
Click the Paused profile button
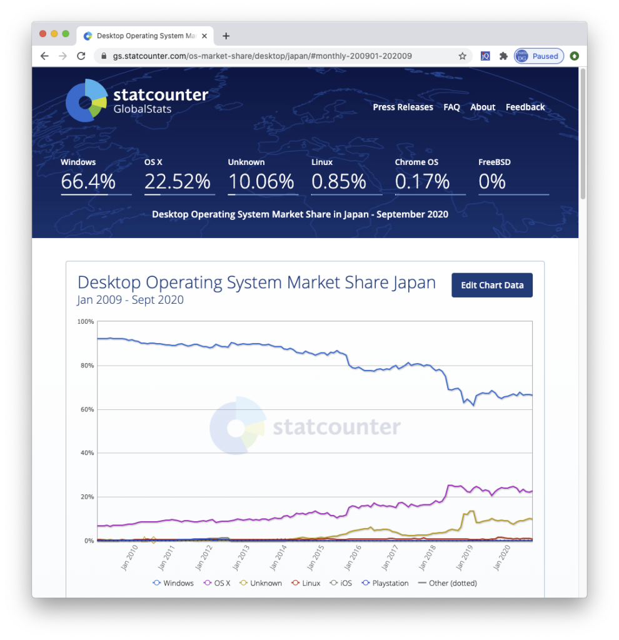tap(539, 56)
